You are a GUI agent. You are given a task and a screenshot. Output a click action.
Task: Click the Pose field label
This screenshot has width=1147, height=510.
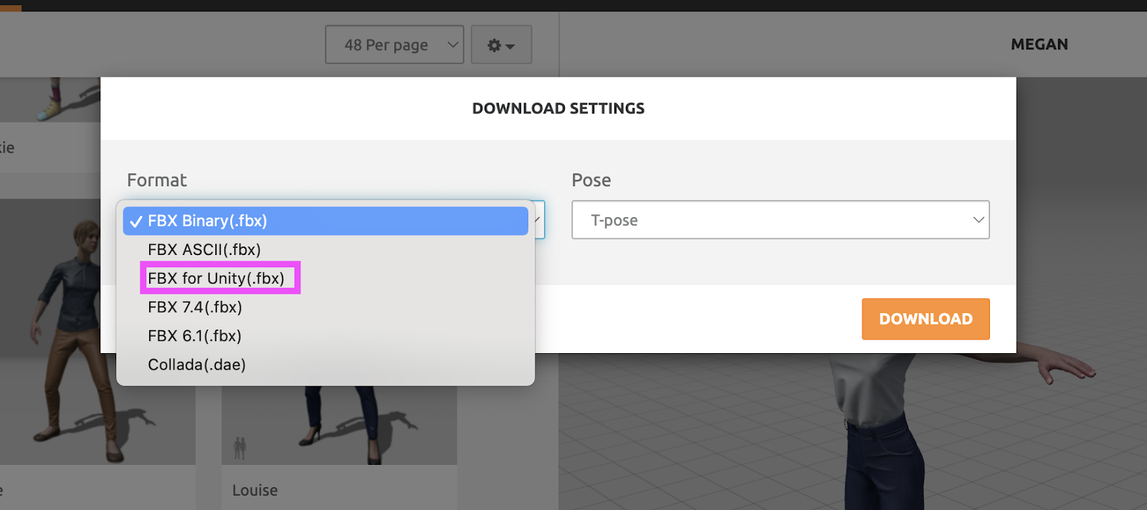tap(591, 181)
